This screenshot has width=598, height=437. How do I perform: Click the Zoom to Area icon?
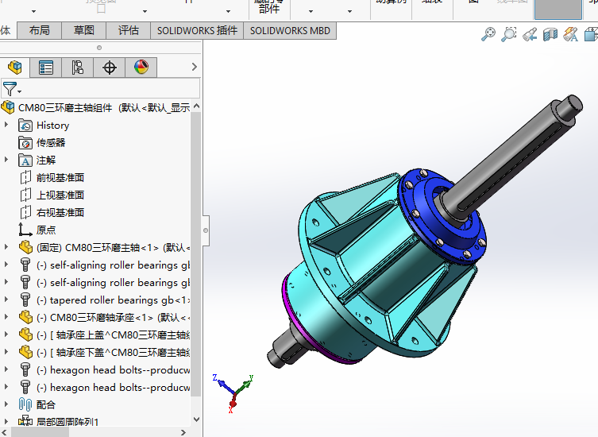point(509,34)
